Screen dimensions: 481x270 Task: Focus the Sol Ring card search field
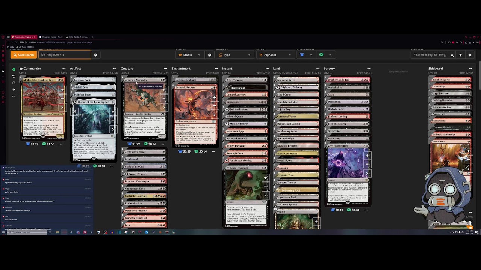(x=64, y=55)
